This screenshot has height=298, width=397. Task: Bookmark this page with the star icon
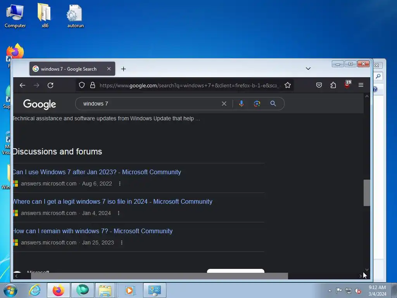coord(288,85)
